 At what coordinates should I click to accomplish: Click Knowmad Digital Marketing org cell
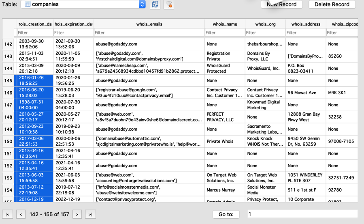point(265,105)
